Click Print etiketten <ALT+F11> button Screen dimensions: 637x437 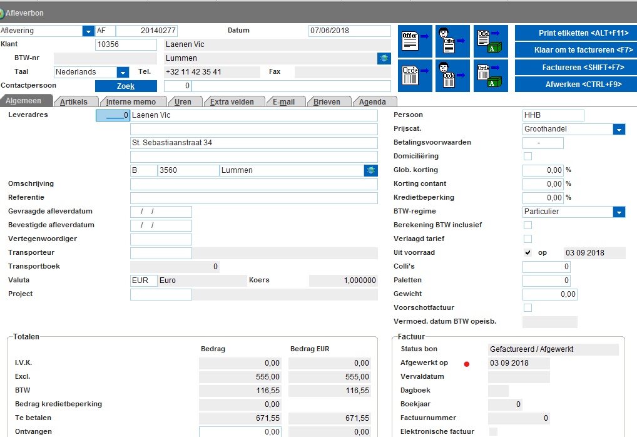coord(575,33)
